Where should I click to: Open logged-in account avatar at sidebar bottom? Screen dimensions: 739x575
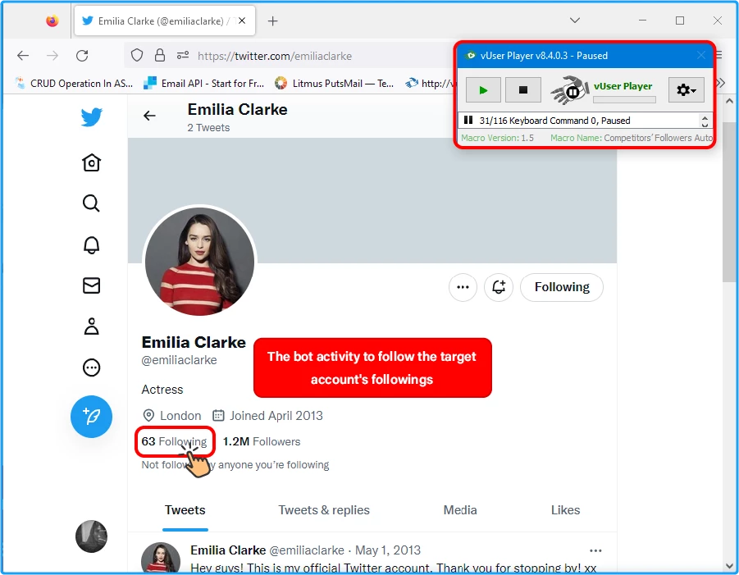pyautogui.click(x=91, y=536)
